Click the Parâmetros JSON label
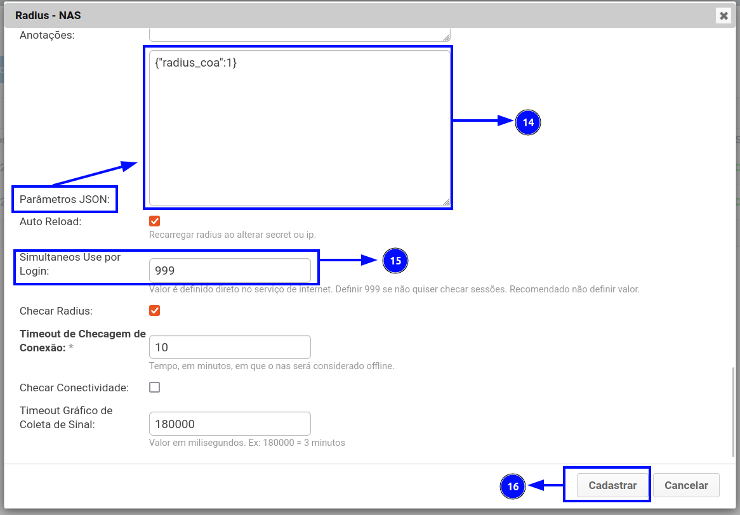This screenshot has height=515, width=740. pyautogui.click(x=65, y=200)
